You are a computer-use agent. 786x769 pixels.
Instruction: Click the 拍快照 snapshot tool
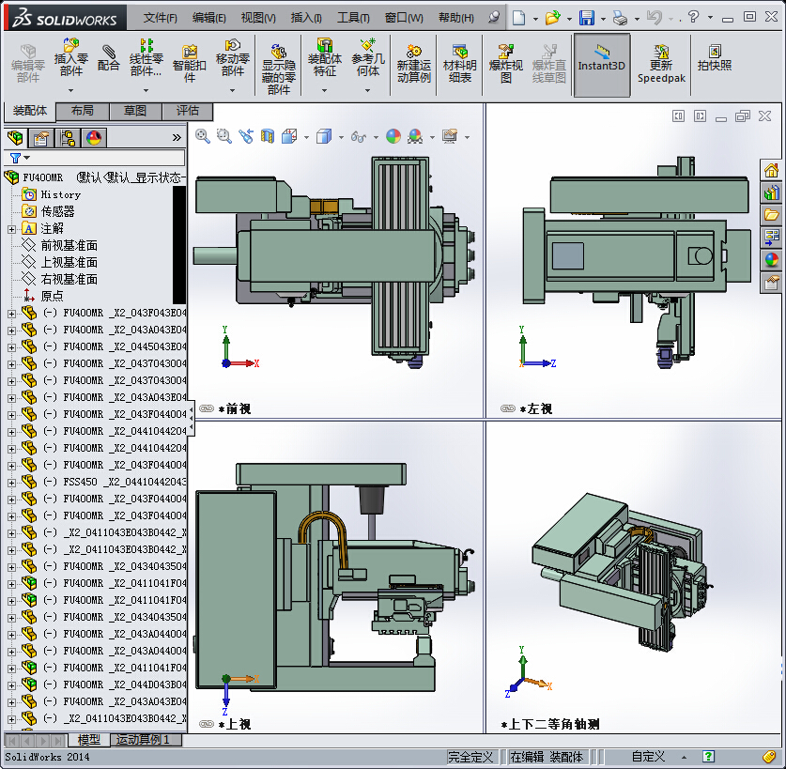tap(715, 58)
